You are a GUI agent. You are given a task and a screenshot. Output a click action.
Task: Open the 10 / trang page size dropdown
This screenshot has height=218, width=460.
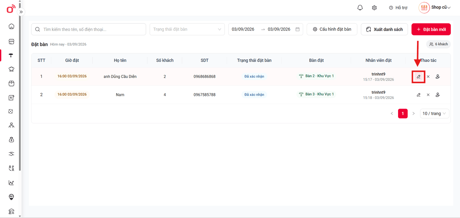(434, 113)
